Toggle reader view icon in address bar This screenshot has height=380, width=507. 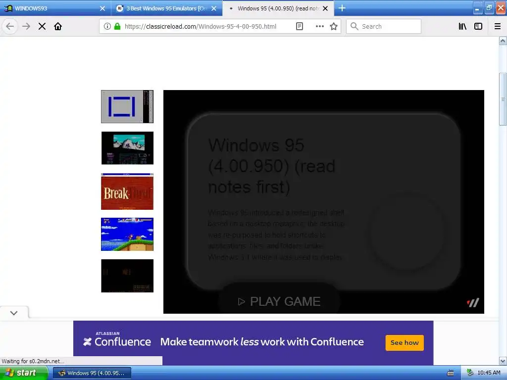click(x=300, y=26)
